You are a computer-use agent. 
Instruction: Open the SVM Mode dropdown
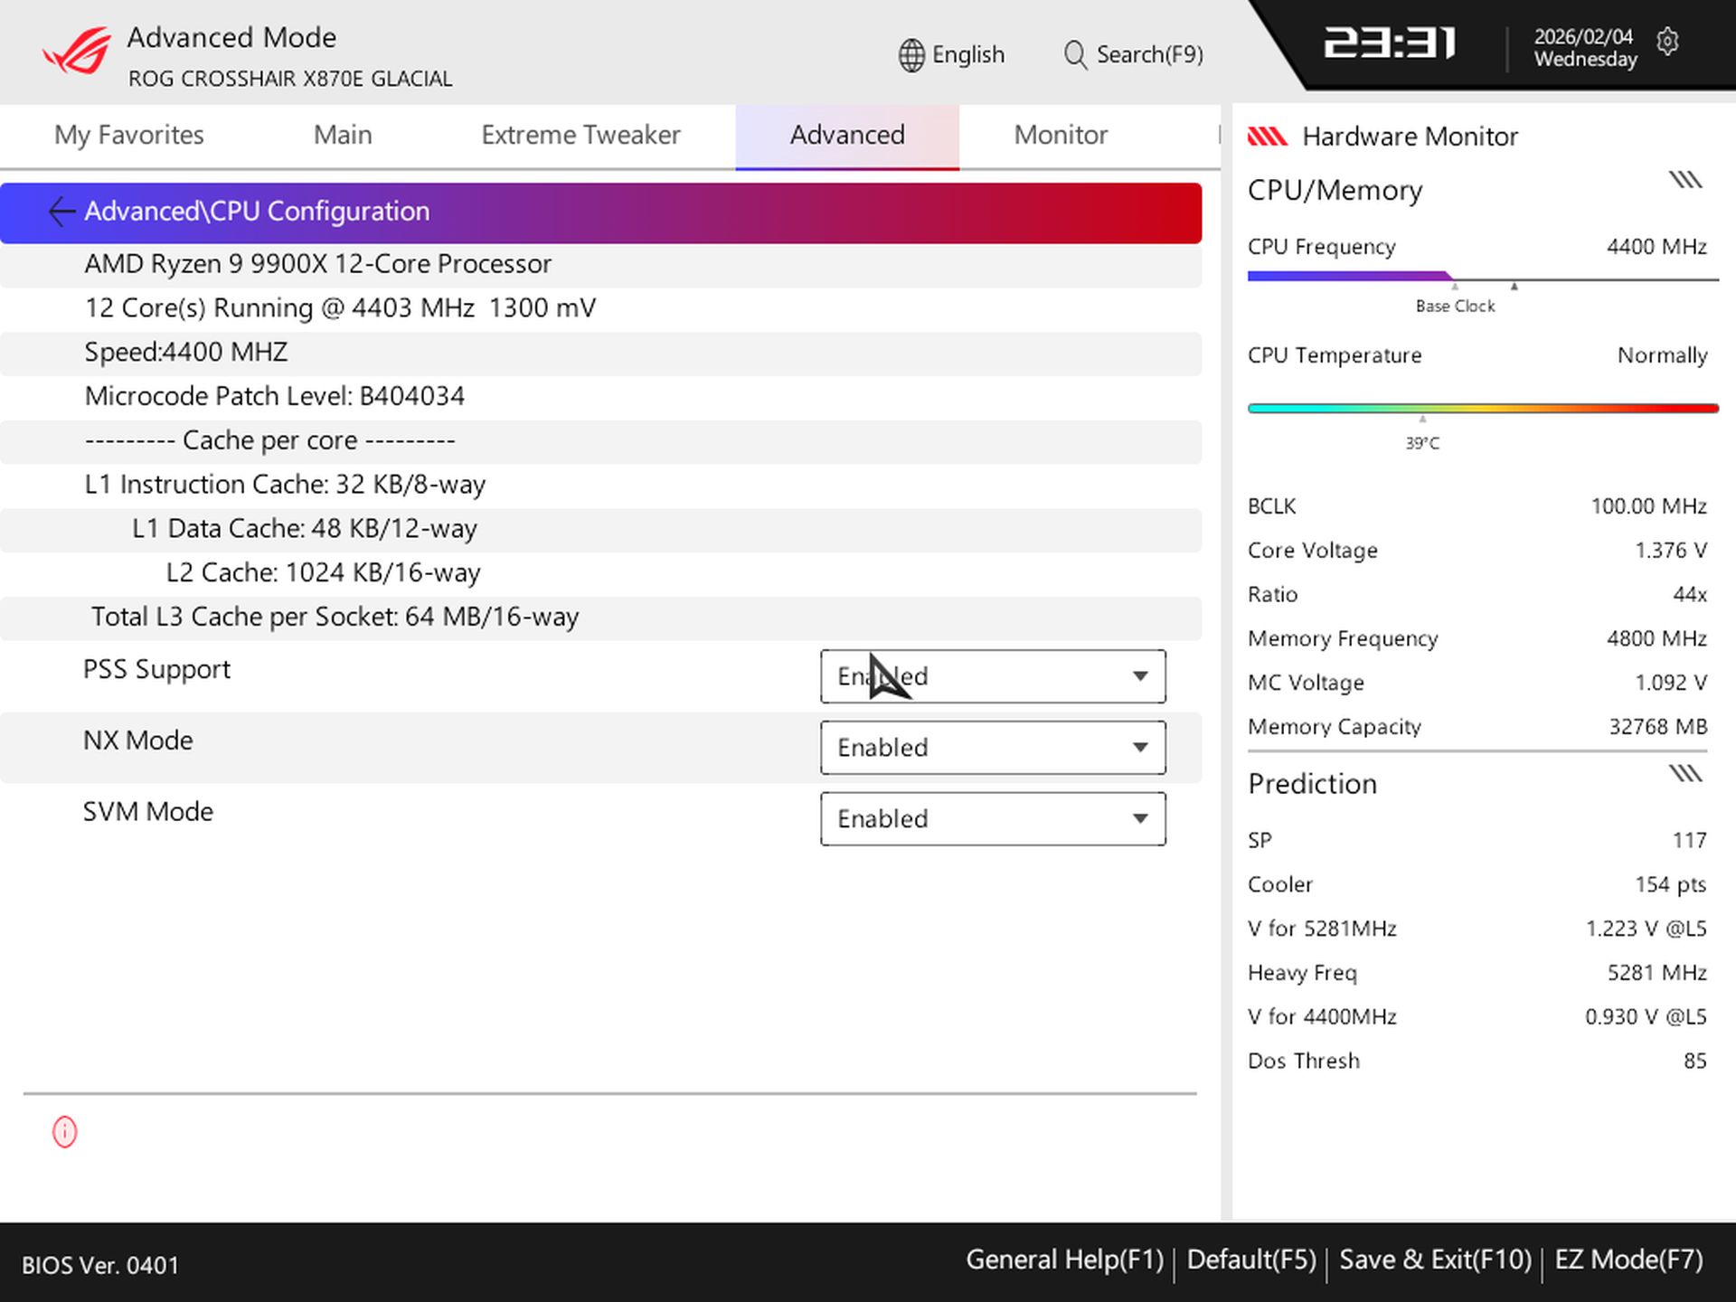[x=992, y=819]
